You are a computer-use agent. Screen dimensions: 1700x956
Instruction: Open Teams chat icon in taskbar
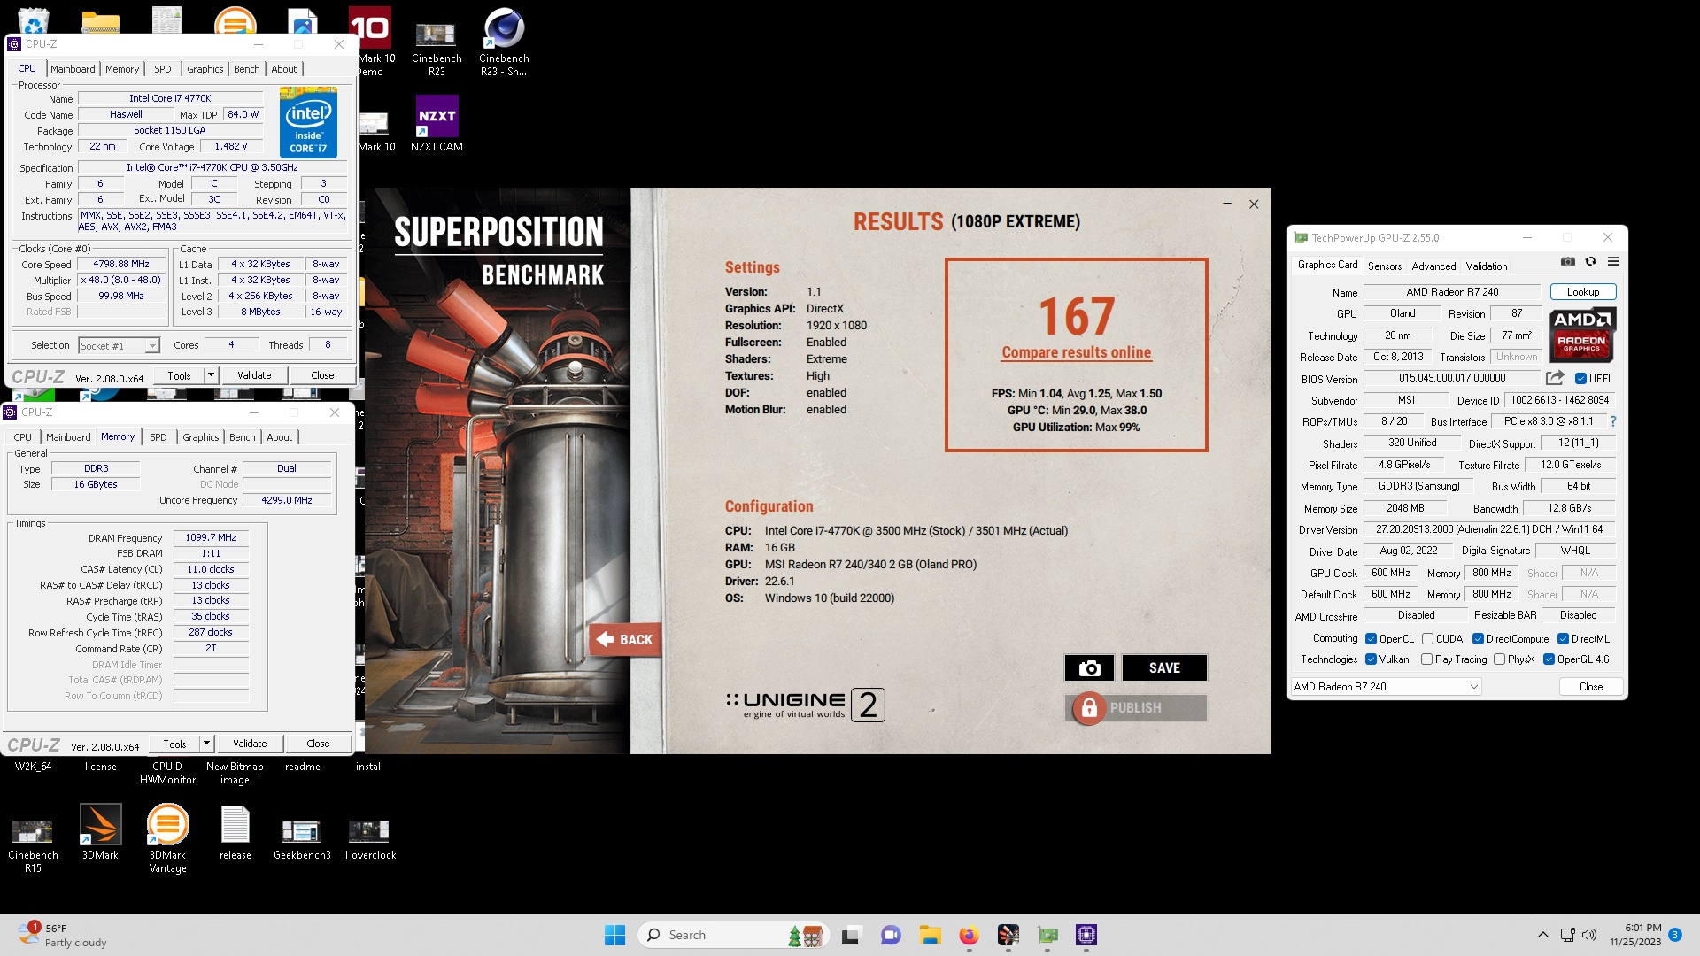tap(891, 935)
